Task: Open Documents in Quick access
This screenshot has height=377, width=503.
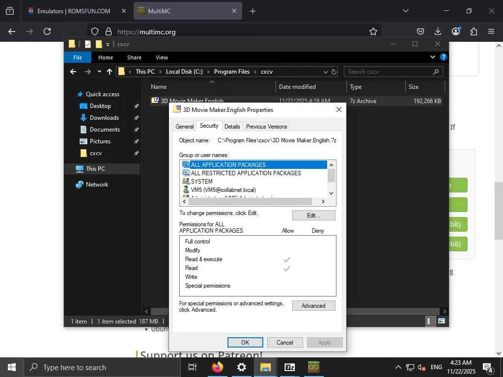Action: point(105,130)
